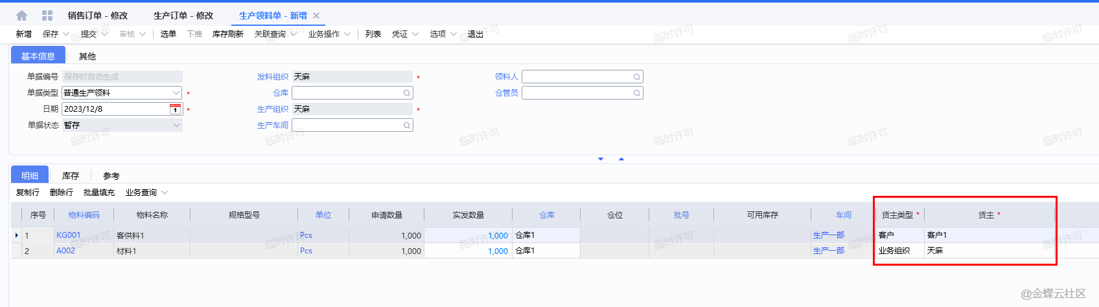Image resolution: width=1099 pixels, height=307 pixels.
Task: Switch to the 库存 detail tab
Action: point(71,176)
